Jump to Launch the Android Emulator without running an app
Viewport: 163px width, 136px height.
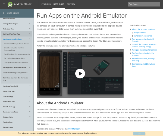144,45
